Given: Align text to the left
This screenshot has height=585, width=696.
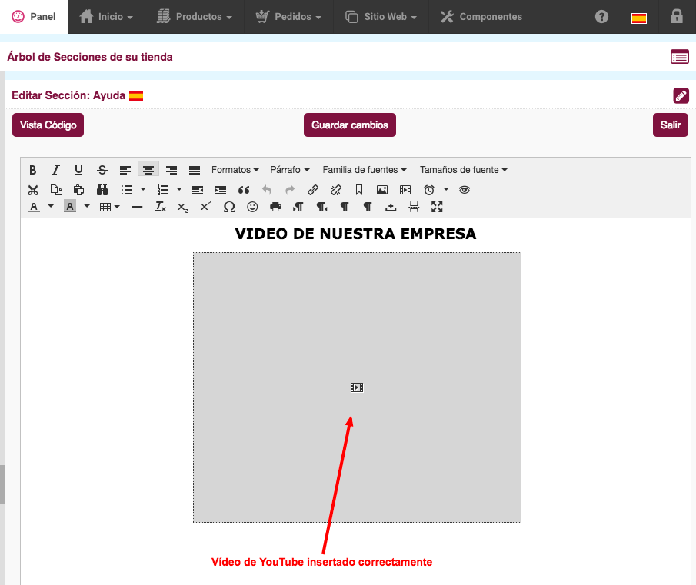Looking at the screenshot, I should (x=125, y=170).
